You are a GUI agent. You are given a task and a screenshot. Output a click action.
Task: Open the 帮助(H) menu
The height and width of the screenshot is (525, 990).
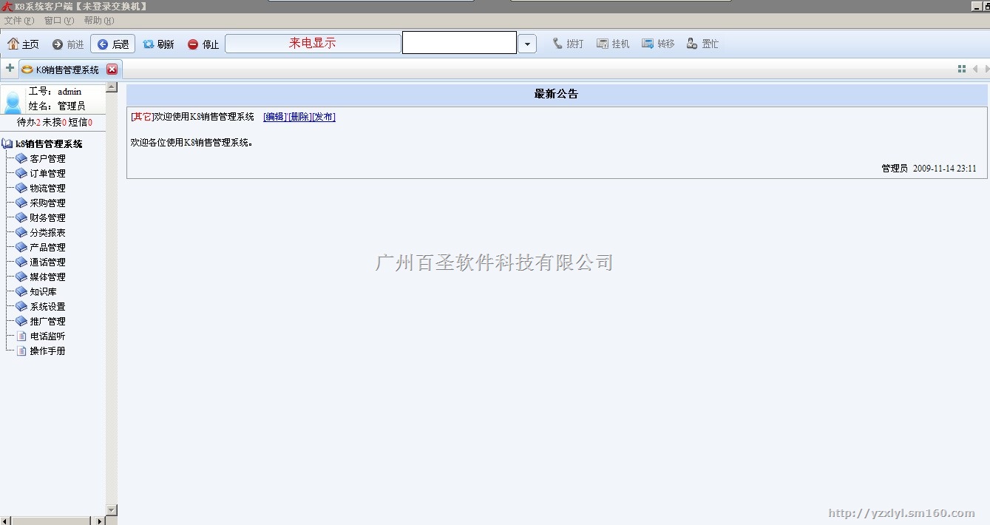pyautogui.click(x=98, y=21)
